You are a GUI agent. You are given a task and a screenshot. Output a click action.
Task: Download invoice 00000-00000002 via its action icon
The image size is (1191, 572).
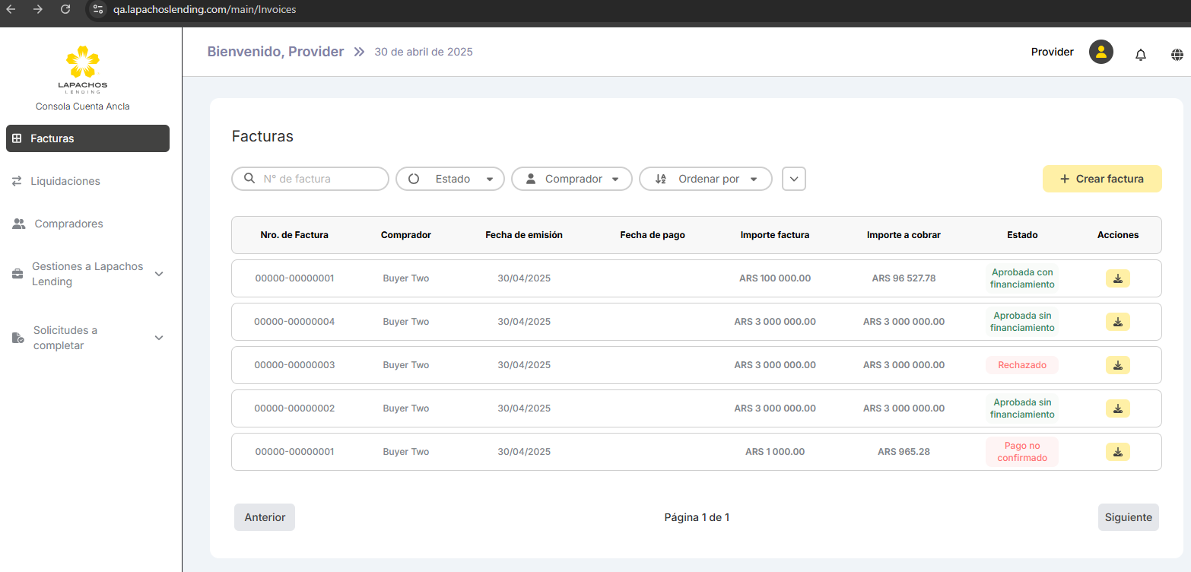(x=1117, y=408)
